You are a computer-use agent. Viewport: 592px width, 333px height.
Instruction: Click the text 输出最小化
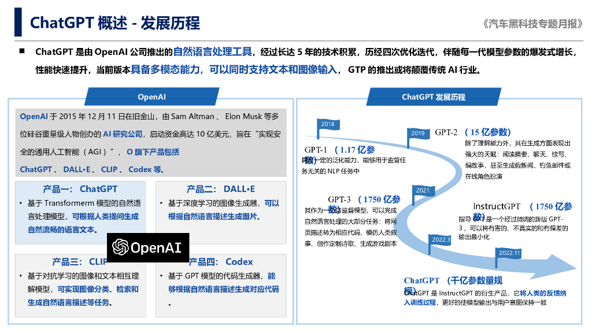coord(474,237)
